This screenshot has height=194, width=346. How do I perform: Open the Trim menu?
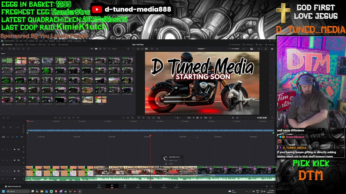point(25,41)
